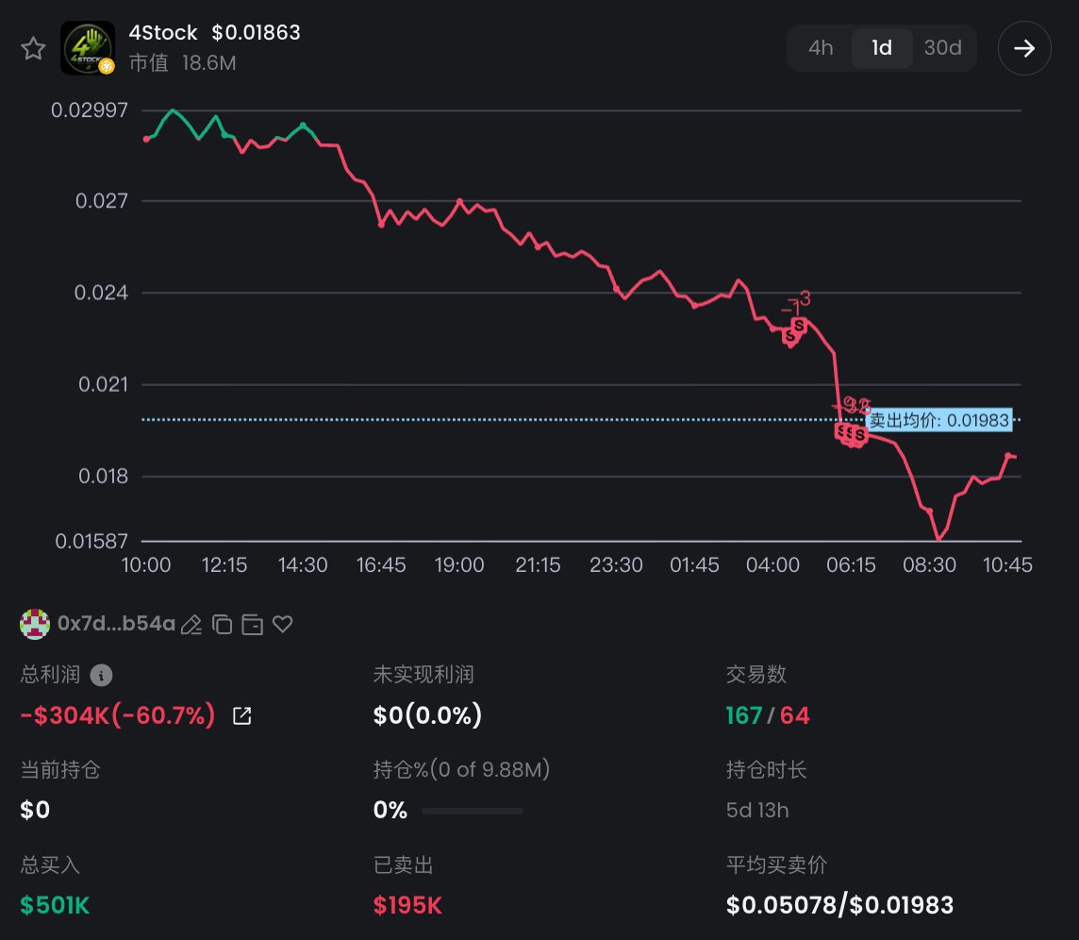
Task: Edit the wallet 0x7d...b54a label
Action: coord(191,625)
